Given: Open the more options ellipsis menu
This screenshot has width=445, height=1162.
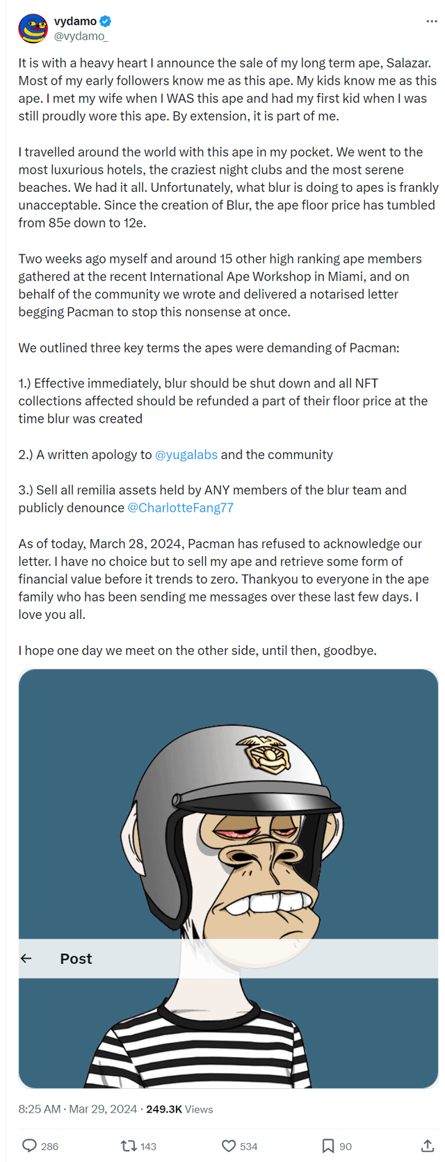Looking at the screenshot, I should pos(432,22).
